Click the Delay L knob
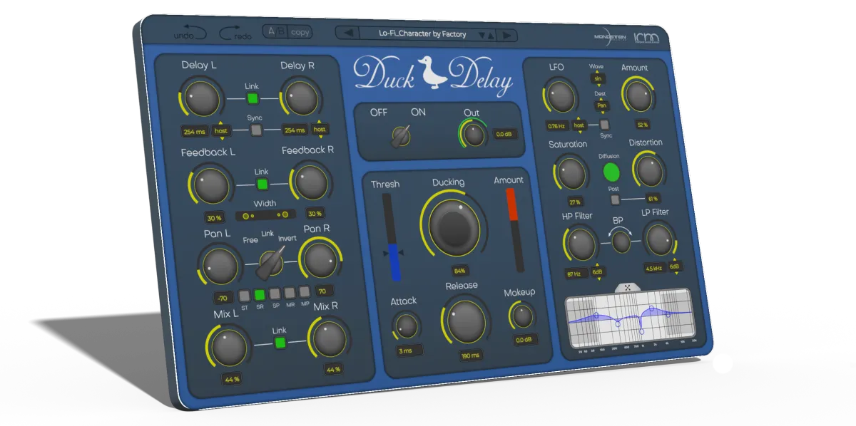Screen dimensions: 856x426 tap(201, 98)
